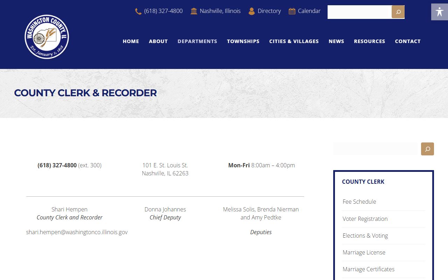Call the (618) 327-4800 header link
The width and height of the screenshot is (448, 280).
(x=163, y=11)
